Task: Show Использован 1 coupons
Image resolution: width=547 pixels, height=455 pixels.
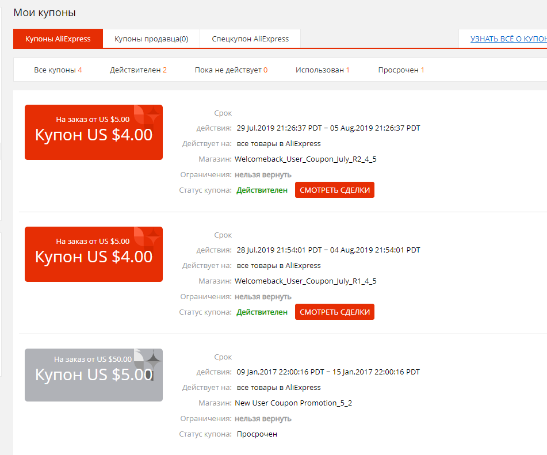Action: coord(322,70)
